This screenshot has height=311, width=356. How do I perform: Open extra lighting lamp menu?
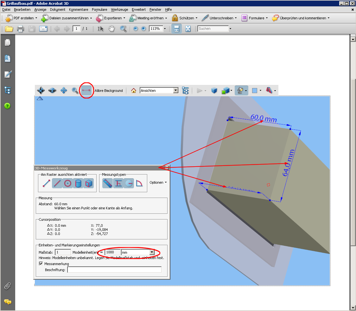[x=241, y=90]
